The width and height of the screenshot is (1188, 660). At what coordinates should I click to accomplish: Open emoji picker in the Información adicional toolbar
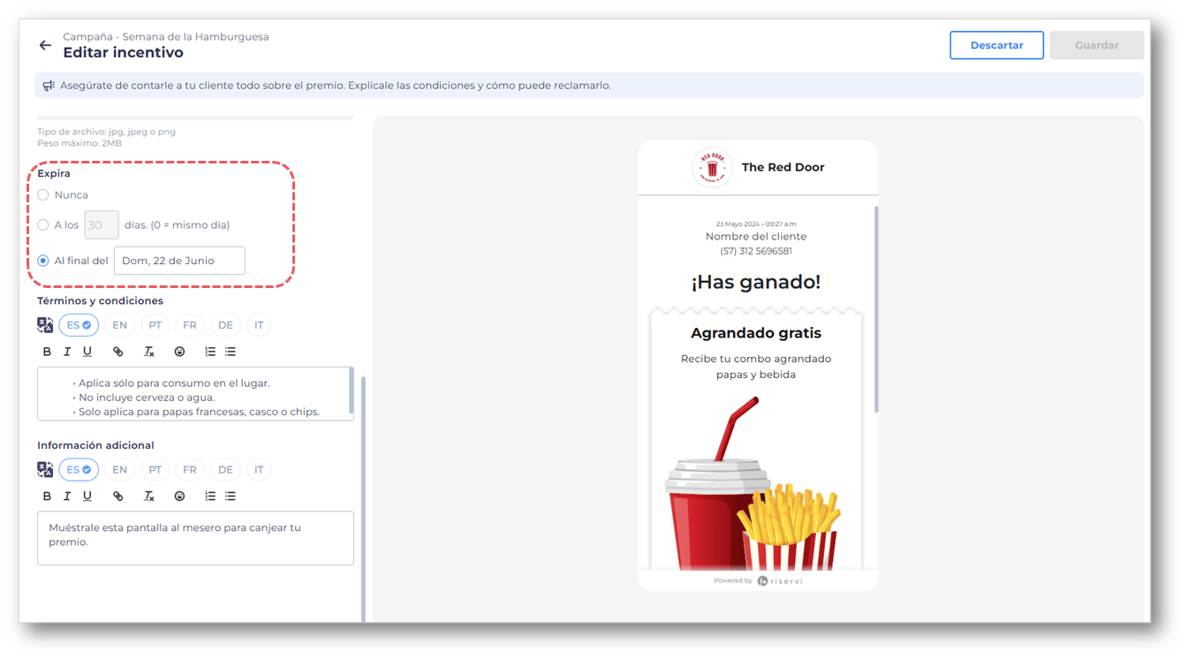click(179, 497)
